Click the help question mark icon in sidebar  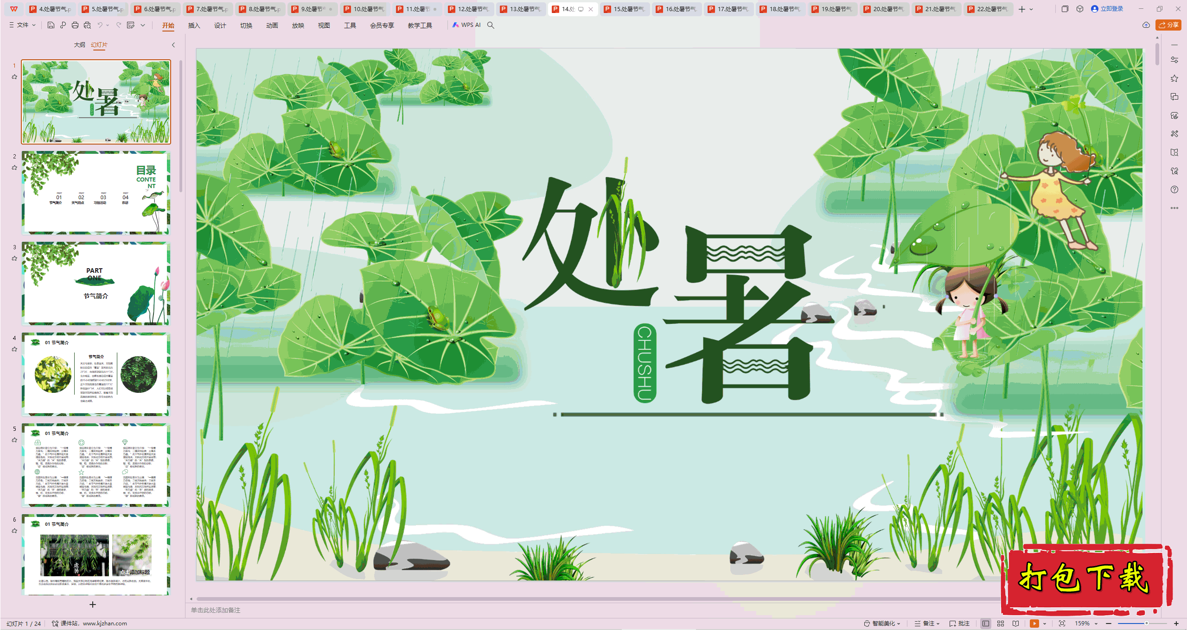pos(1174,189)
